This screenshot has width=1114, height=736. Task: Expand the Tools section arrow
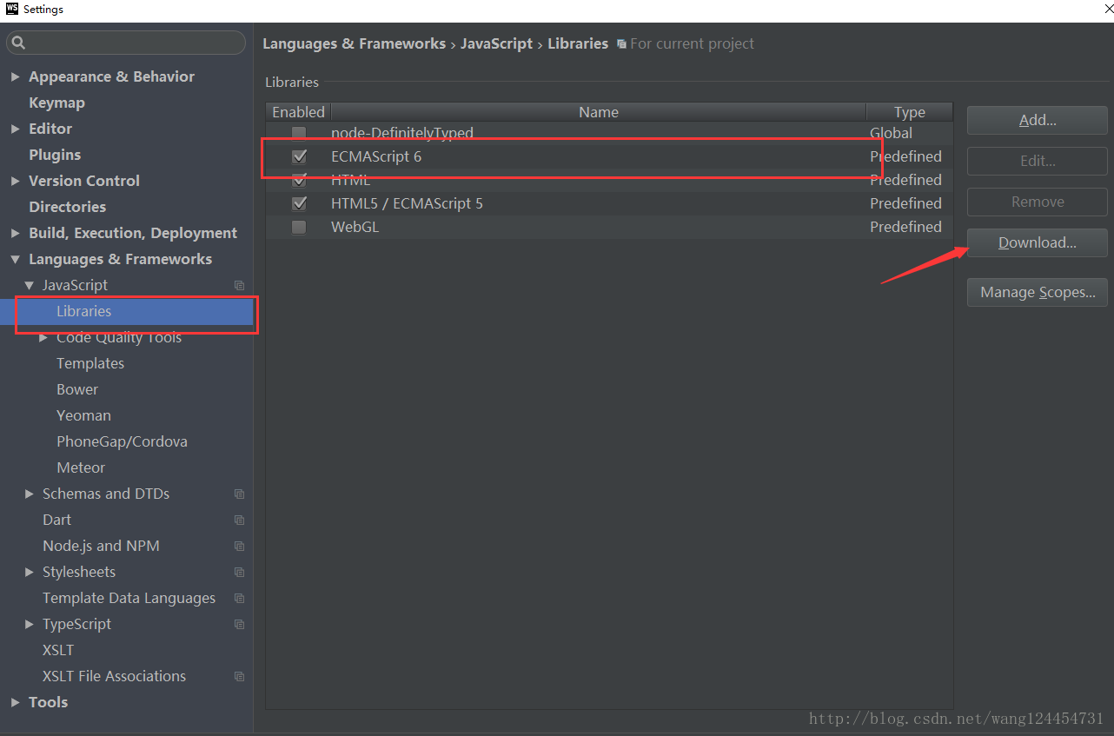click(x=15, y=702)
